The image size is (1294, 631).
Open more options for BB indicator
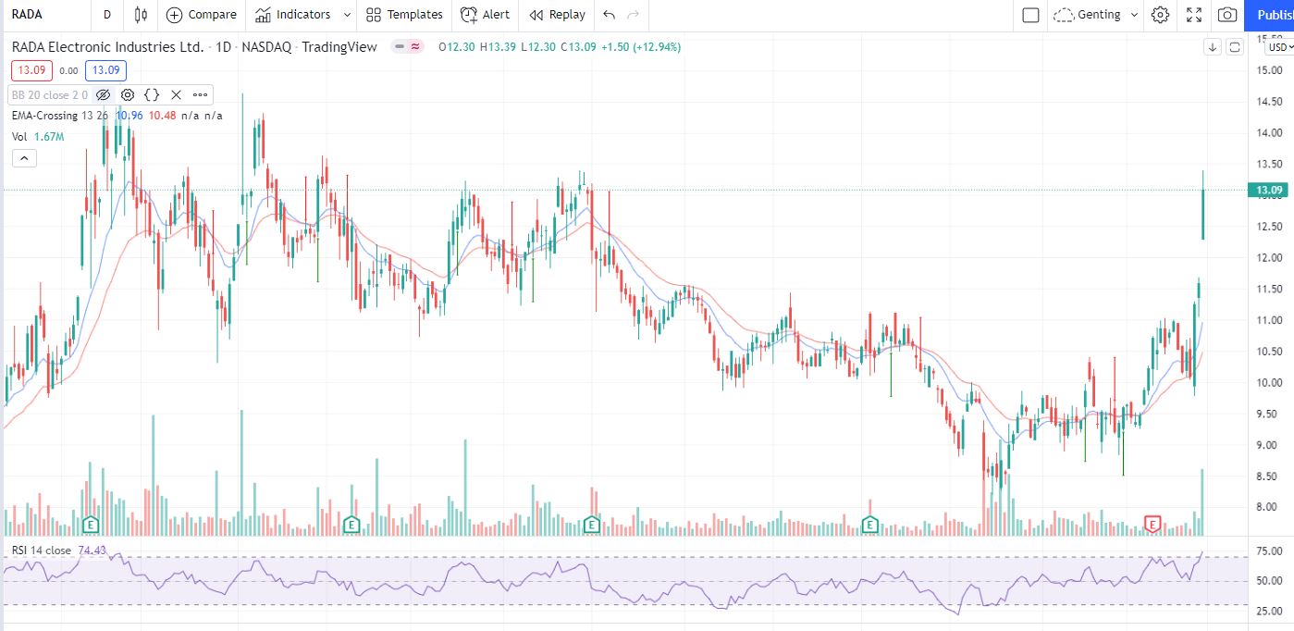(200, 94)
